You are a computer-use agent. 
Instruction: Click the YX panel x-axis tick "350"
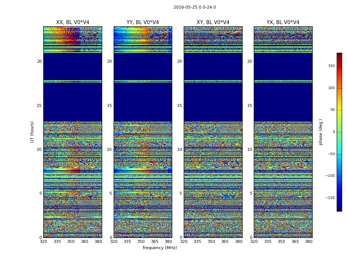click(281, 242)
